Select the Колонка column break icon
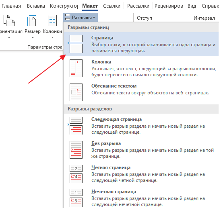Screen dimensions: 219x208 pos(76,68)
